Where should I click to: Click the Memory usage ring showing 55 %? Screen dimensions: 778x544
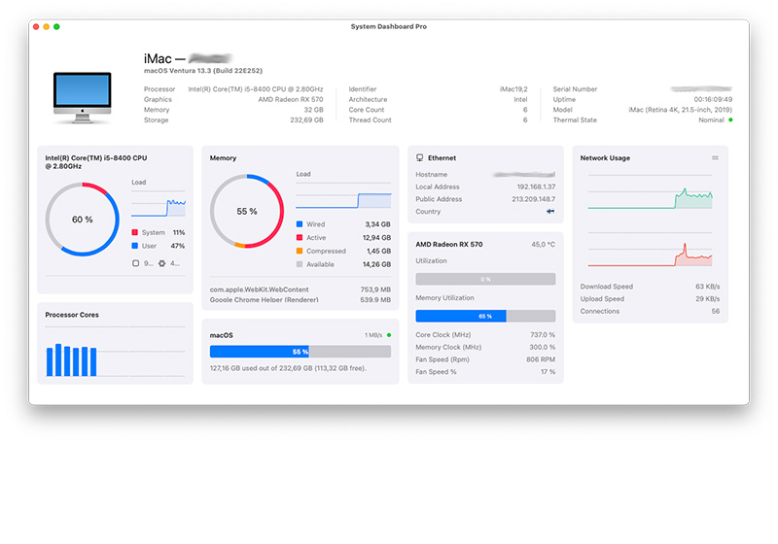click(x=247, y=211)
